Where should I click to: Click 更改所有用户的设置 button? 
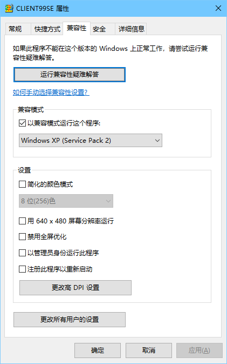70,320
